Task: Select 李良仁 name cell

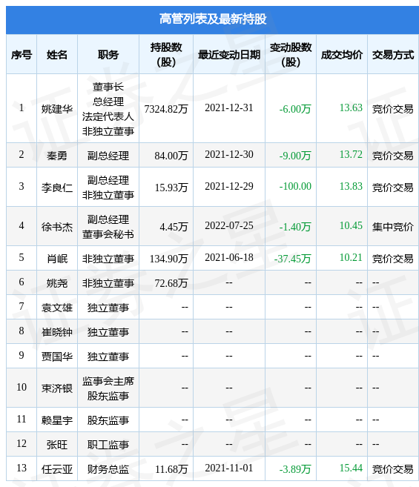Action: coord(57,188)
